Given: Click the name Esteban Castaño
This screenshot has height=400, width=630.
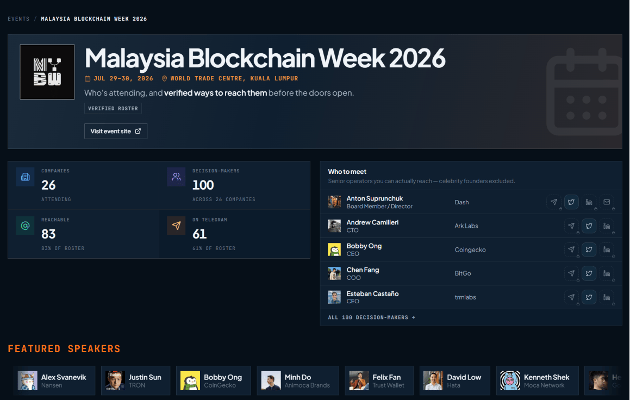Looking at the screenshot, I should [x=372, y=293].
